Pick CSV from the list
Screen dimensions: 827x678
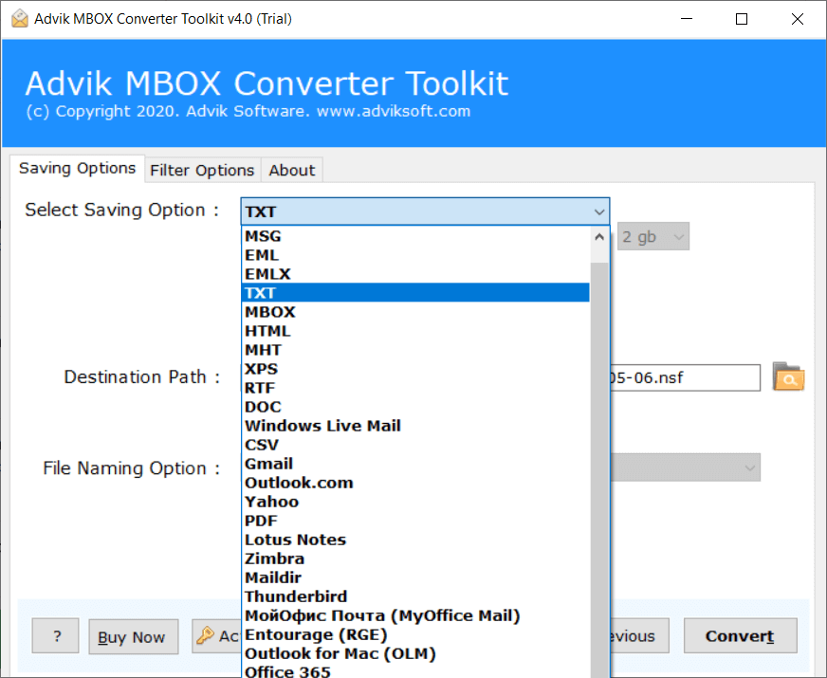415,445
